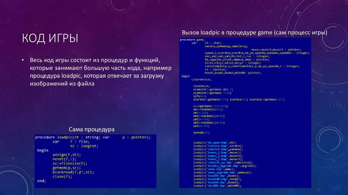Click the slide title КОД ИГРЫ

coord(50,38)
